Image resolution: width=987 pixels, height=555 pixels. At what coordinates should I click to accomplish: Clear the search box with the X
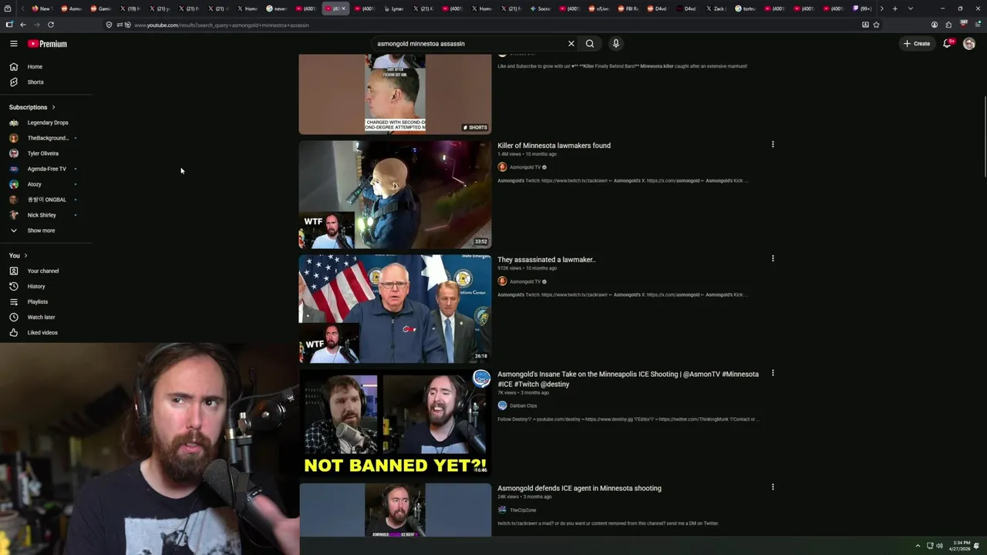click(x=571, y=44)
